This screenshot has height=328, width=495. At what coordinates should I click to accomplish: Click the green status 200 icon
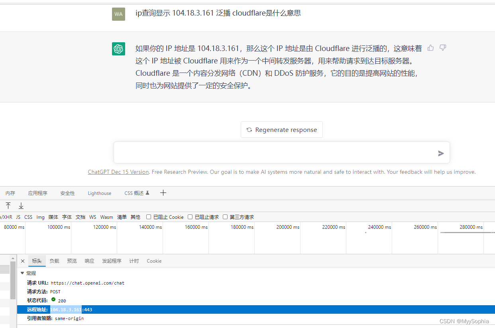53,300
